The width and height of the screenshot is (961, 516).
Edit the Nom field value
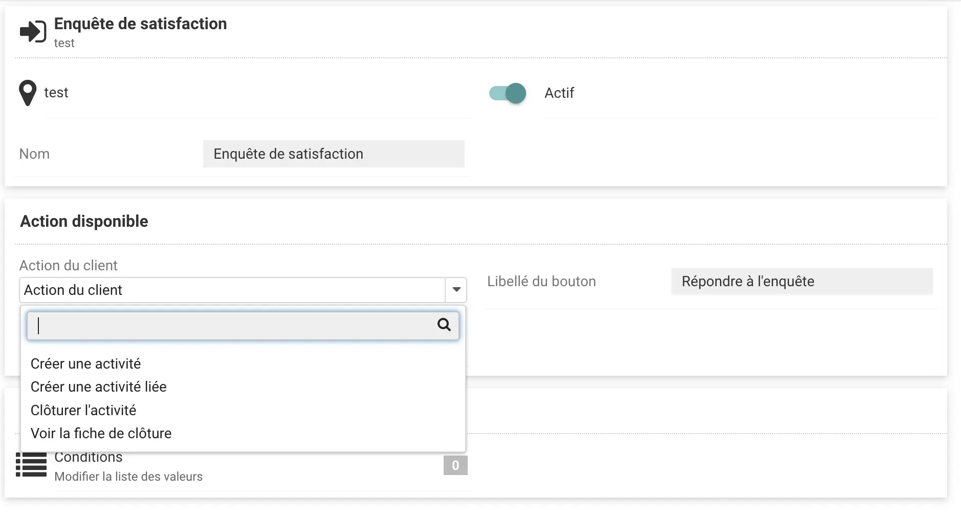click(x=333, y=154)
